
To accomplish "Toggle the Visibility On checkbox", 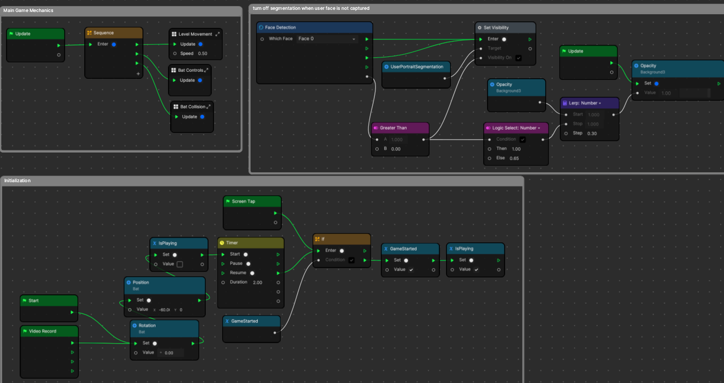I will tap(518, 58).
